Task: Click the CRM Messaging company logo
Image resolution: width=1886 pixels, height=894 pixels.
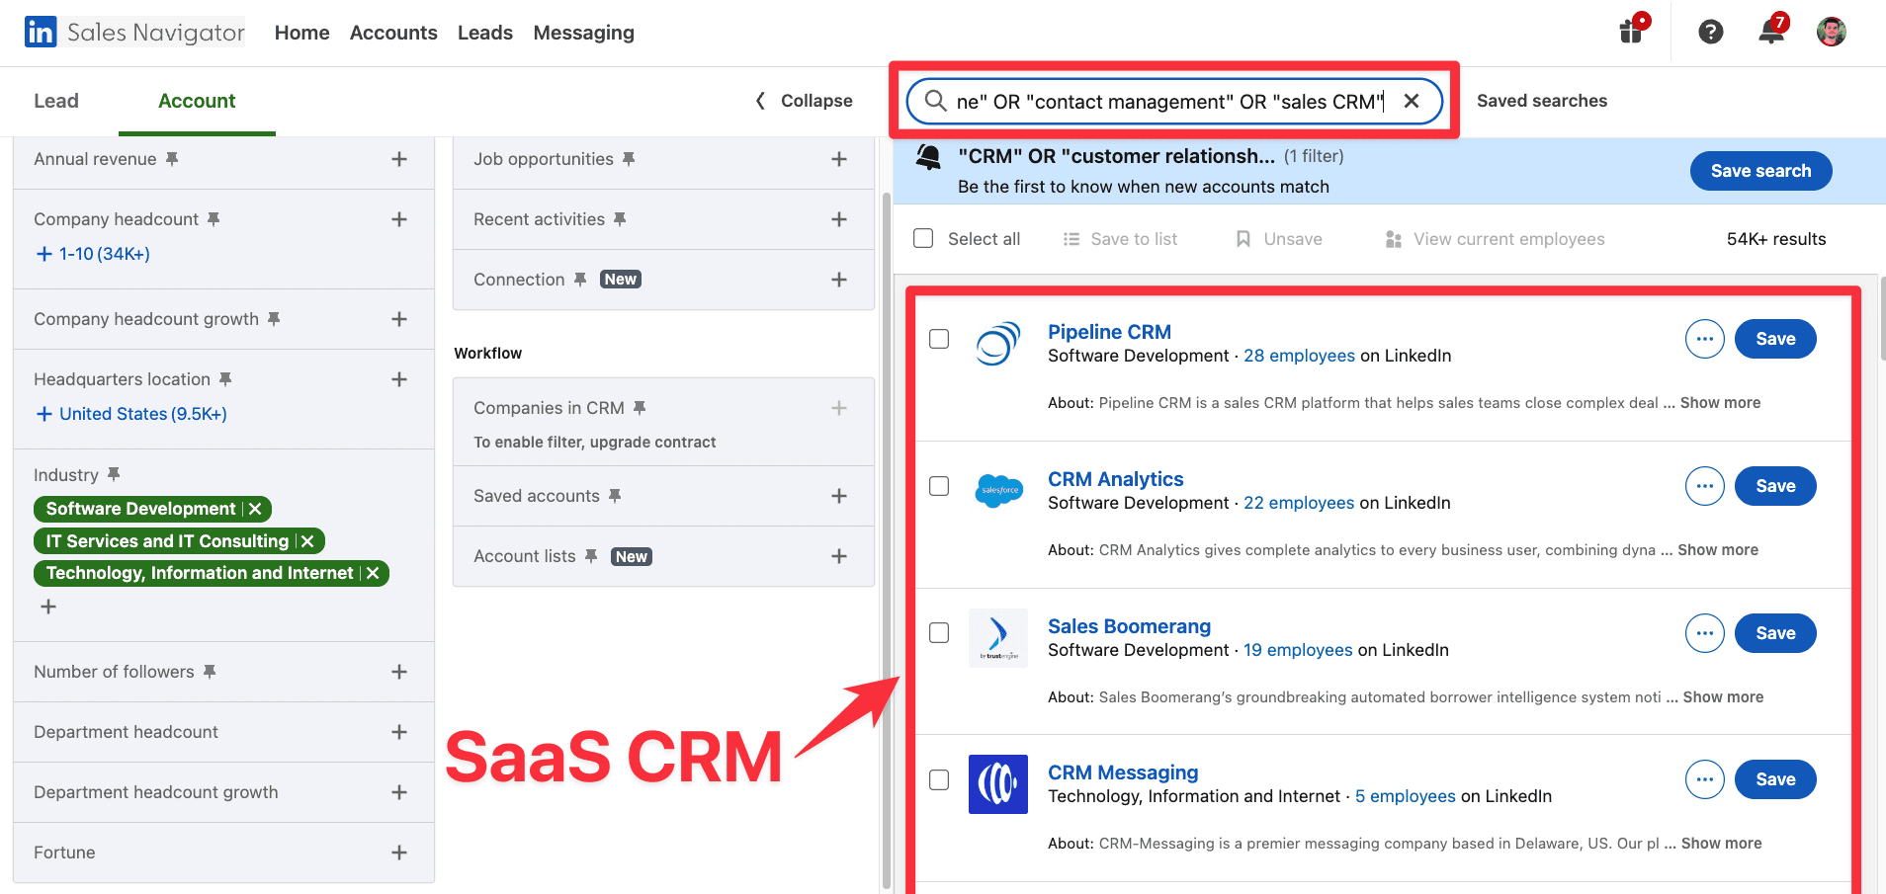Action: click(998, 784)
